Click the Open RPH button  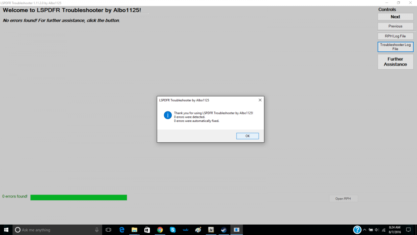(343, 199)
